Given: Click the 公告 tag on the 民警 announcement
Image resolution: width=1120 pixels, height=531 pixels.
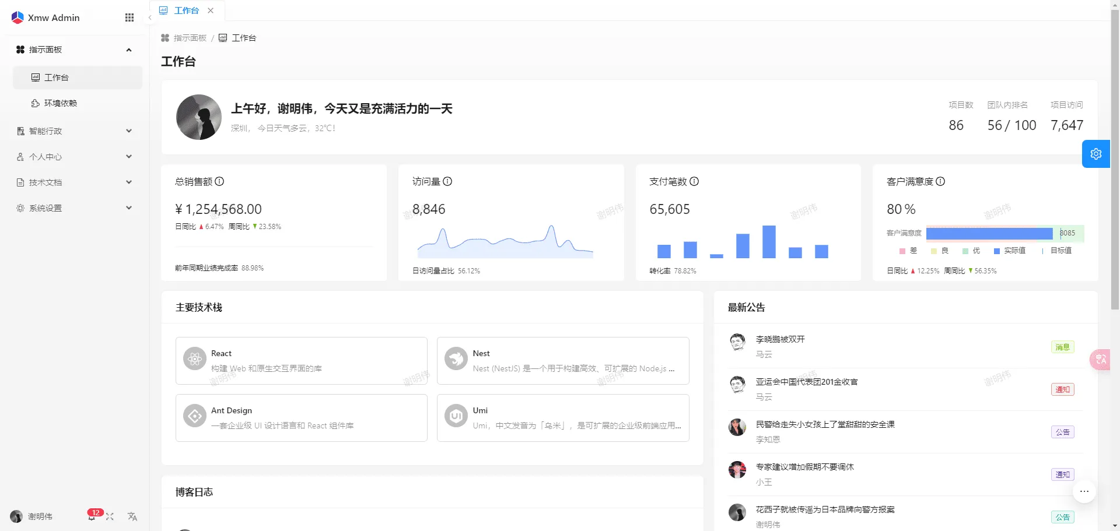Looking at the screenshot, I should pyautogui.click(x=1063, y=432).
